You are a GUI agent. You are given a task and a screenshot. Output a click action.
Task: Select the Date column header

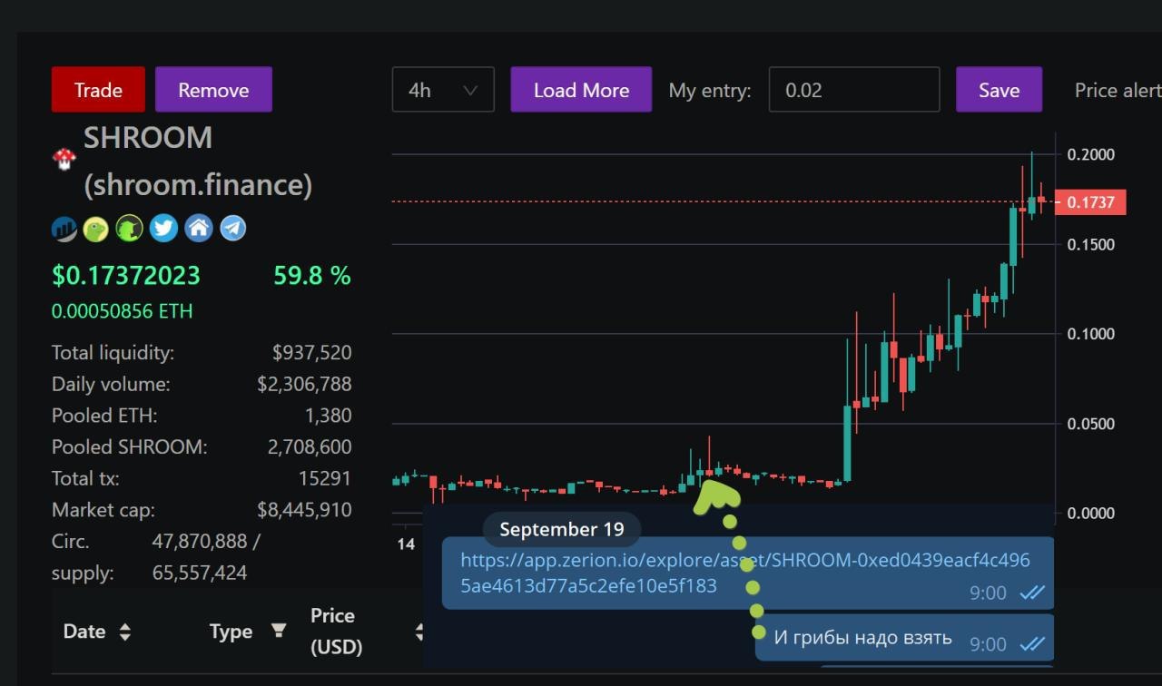(84, 632)
